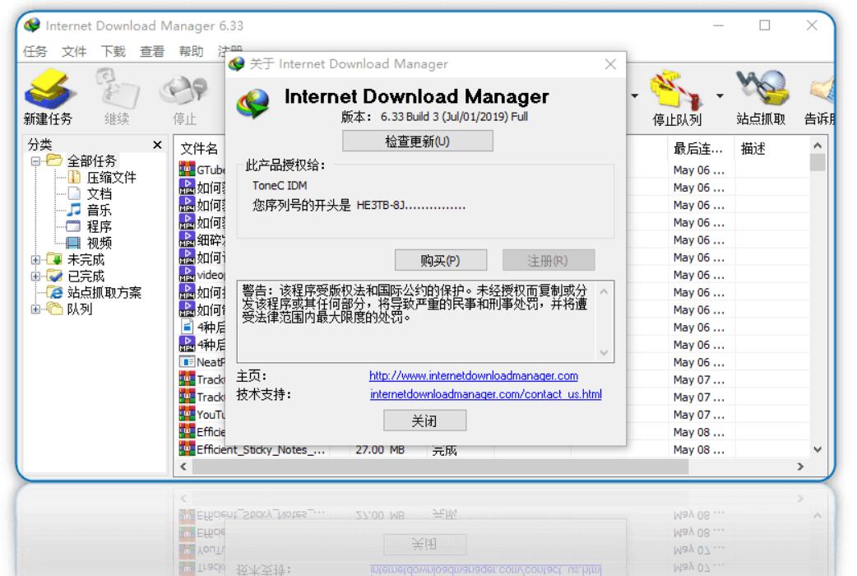
Task: Open the 任务 menu
Action: point(35,51)
